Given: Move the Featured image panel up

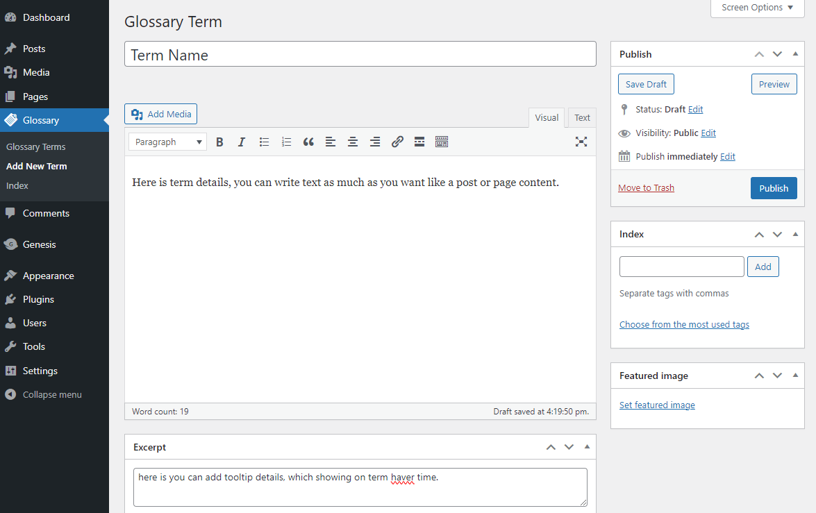Looking at the screenshot, I should pos(759,376).
